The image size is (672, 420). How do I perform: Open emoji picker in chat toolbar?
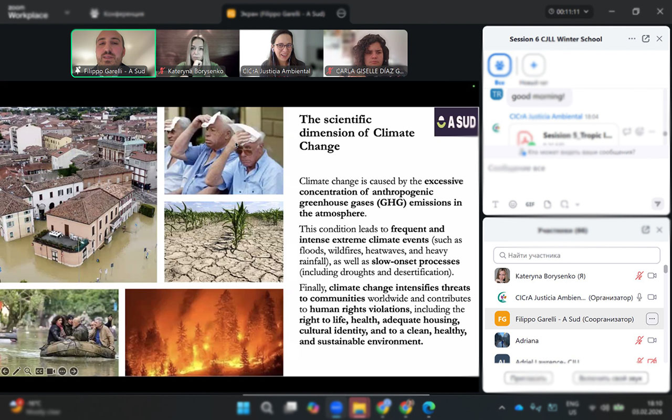click(x=513, y=204)
